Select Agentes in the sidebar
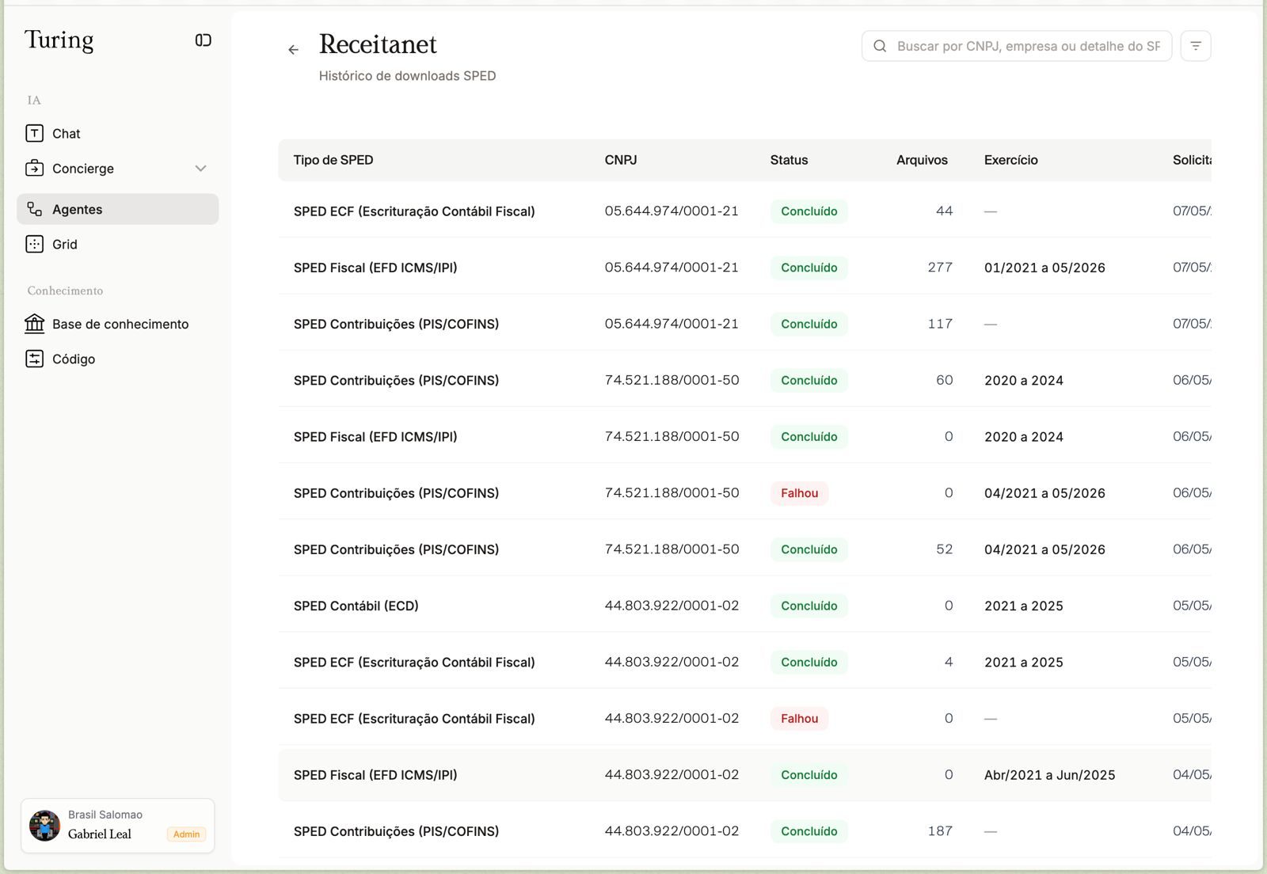The width and height of the screenshot is (1267, 874). click(117, 209)
